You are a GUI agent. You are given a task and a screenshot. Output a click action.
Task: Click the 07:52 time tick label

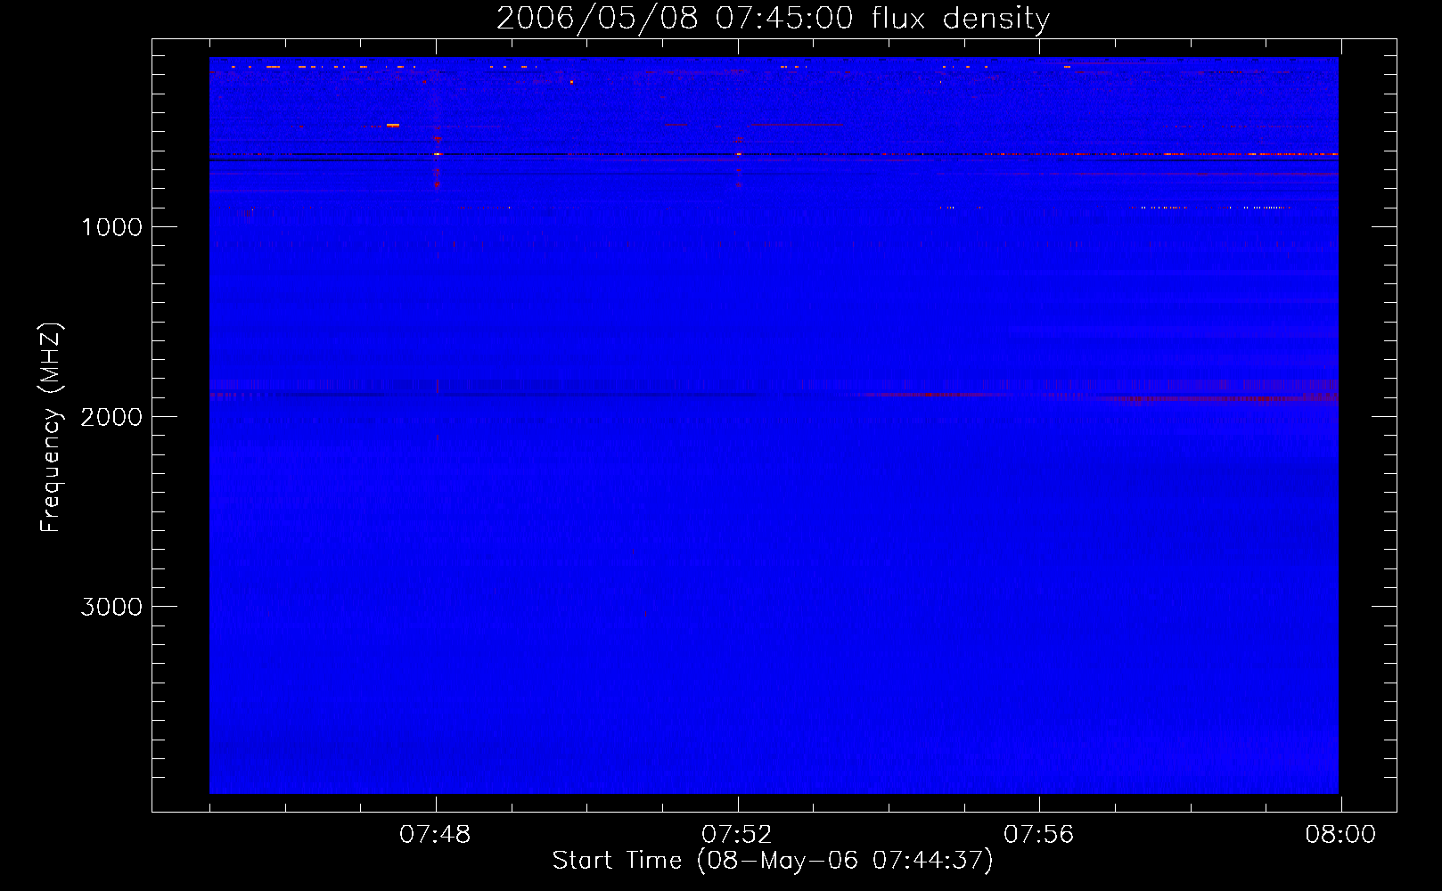(x=737, y=835)
